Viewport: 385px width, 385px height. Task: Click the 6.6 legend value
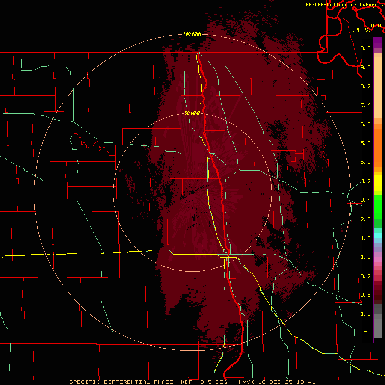pos(366,124)
